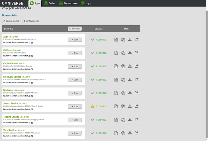
Task: Copy the Cache Cleaner log
Action: pyautogui.click(x=123, y=66)
